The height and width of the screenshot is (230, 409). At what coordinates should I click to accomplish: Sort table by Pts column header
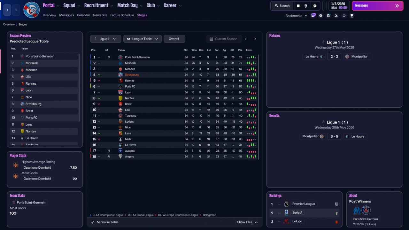240,50
